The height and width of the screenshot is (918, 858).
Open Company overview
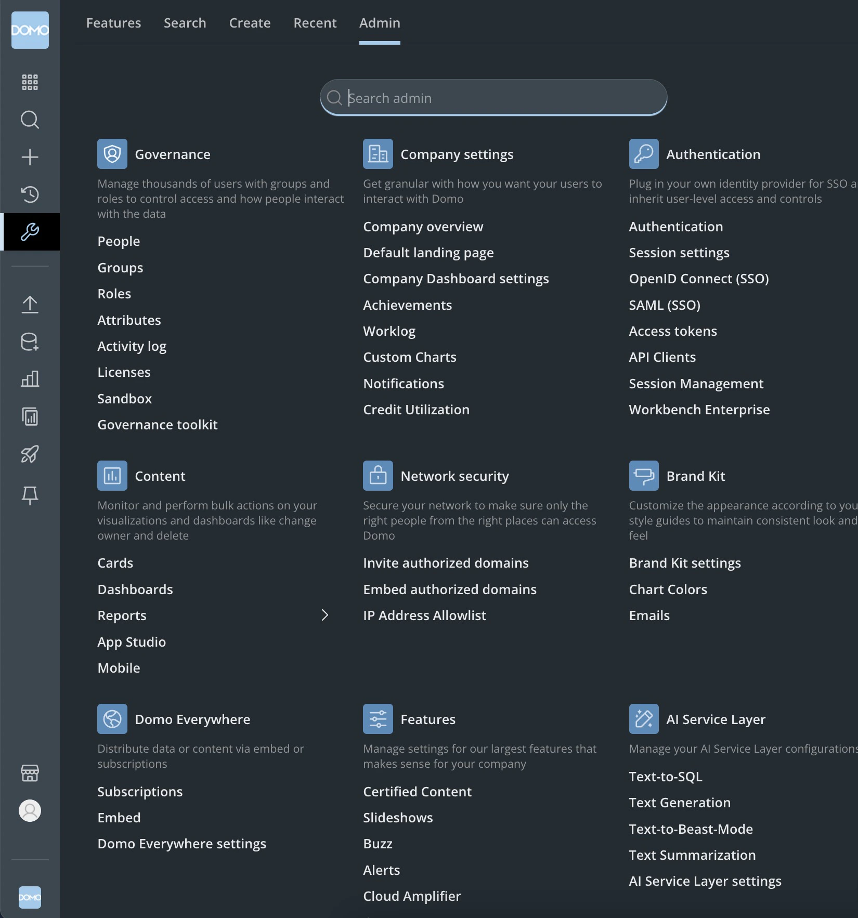point(423,227)
